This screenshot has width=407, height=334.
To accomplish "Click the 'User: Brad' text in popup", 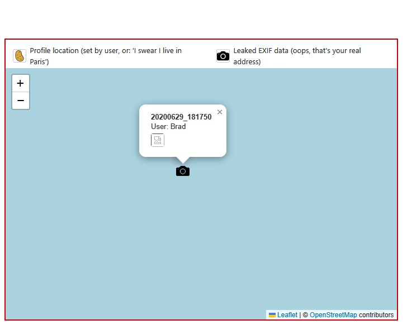I will tap(168, 127).
